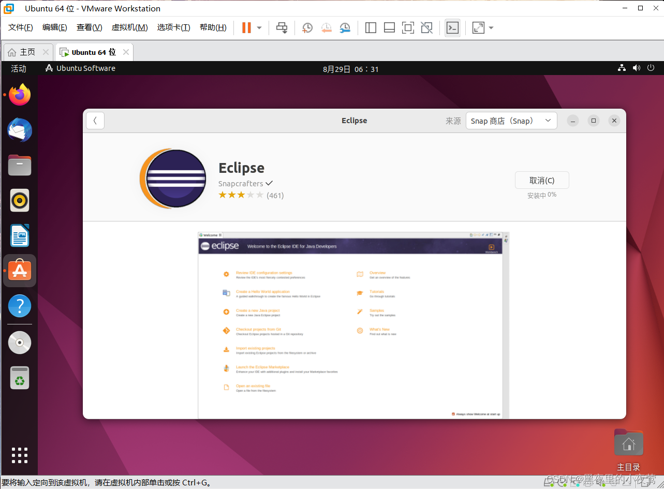
Task: Toggle the unity mode toolbar icon
Action: pyautogui.click(x=426, y=27)
